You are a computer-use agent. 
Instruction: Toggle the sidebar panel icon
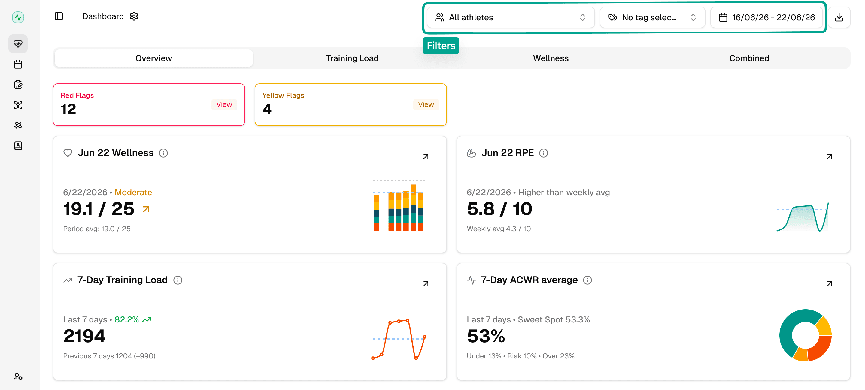(x=59, y=16)
